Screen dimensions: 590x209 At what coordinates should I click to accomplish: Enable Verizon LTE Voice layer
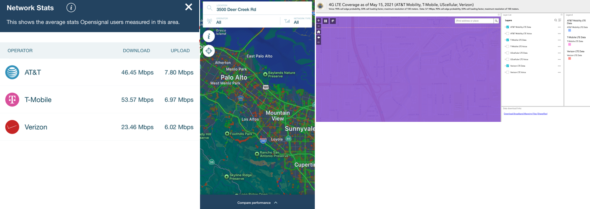508,72
